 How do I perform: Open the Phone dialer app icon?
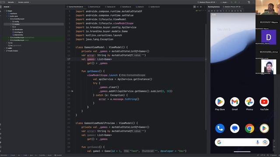[220, 128]
